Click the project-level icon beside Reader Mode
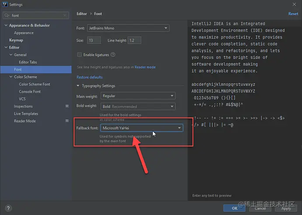Screen dimensions: 302x215 pos(67,121)
